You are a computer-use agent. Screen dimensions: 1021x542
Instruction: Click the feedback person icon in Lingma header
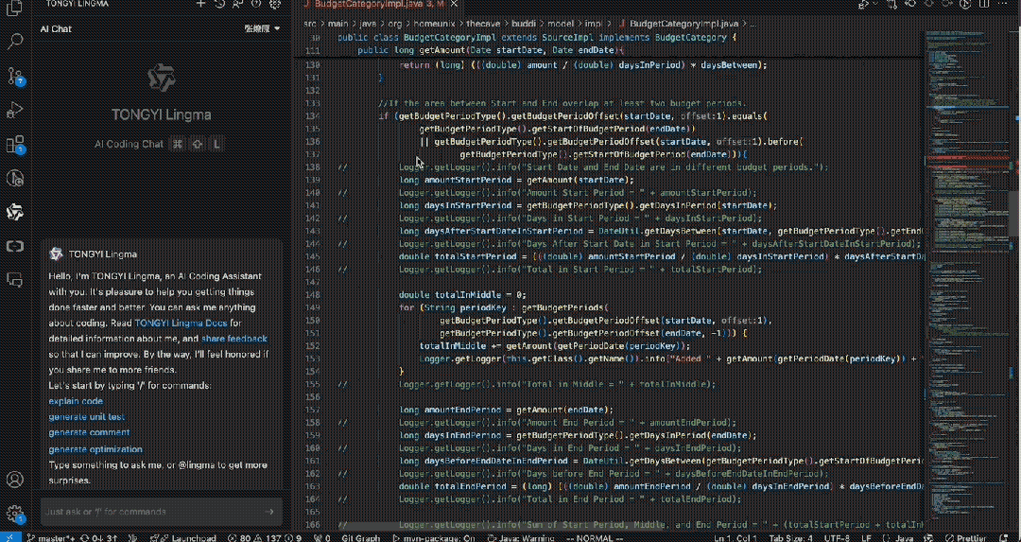(237, 3)
